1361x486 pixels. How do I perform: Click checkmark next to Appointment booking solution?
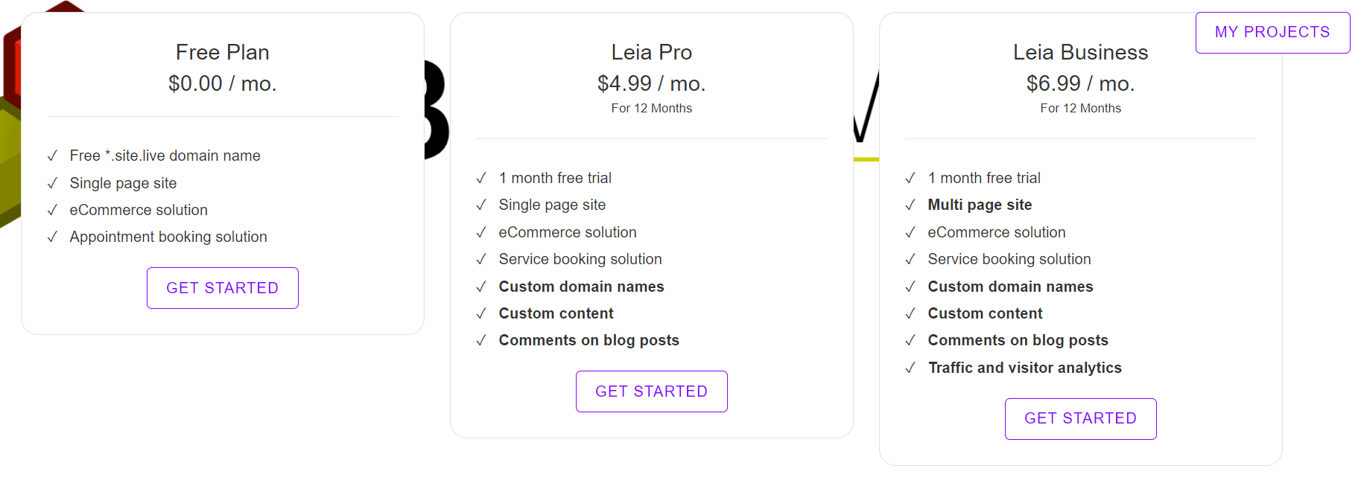tap(52, 237)
